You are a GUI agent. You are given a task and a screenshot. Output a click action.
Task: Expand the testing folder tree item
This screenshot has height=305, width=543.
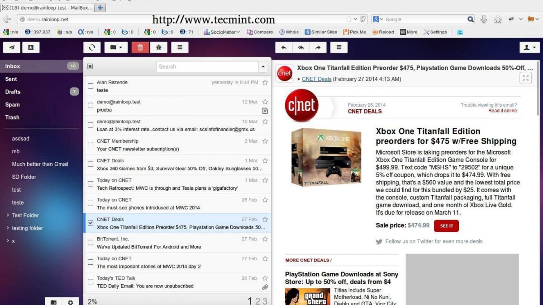pyautogui.click(x=8, y=228)
